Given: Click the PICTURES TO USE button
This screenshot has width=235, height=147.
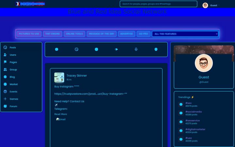Looking at the screenshot, I should pyautogui.click(x=29, y=34).
